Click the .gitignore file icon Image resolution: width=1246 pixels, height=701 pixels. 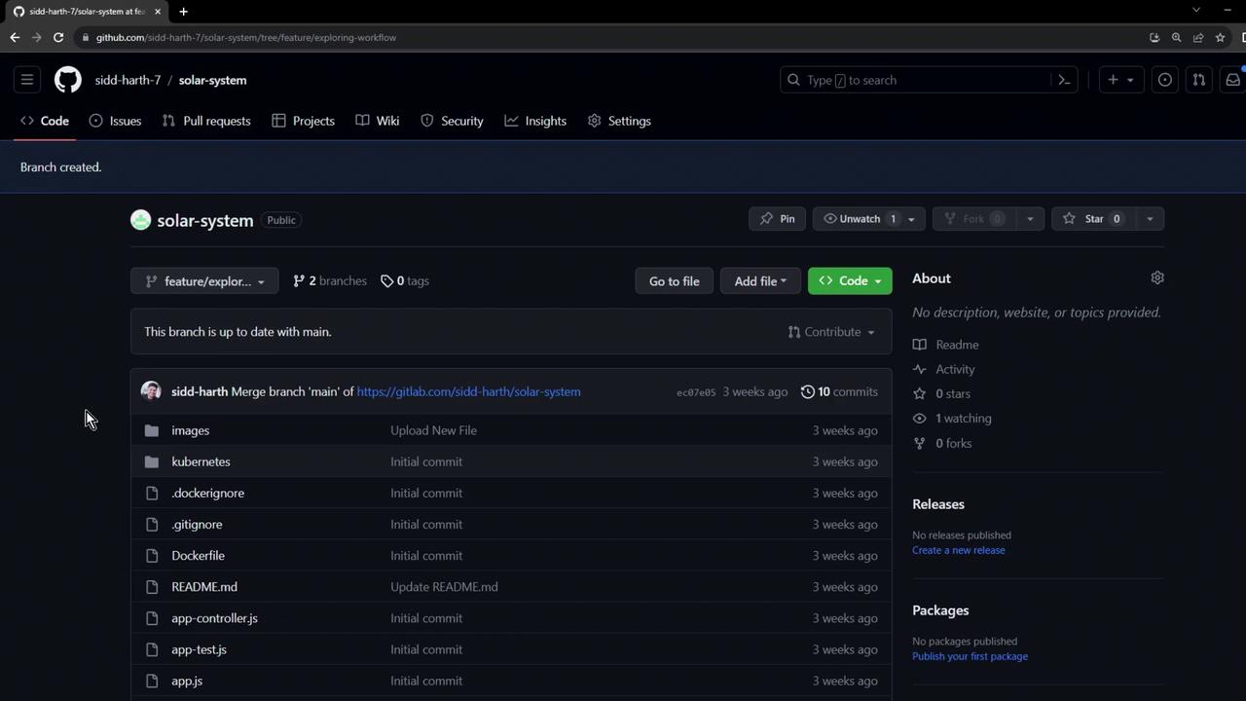click(152, 525)
